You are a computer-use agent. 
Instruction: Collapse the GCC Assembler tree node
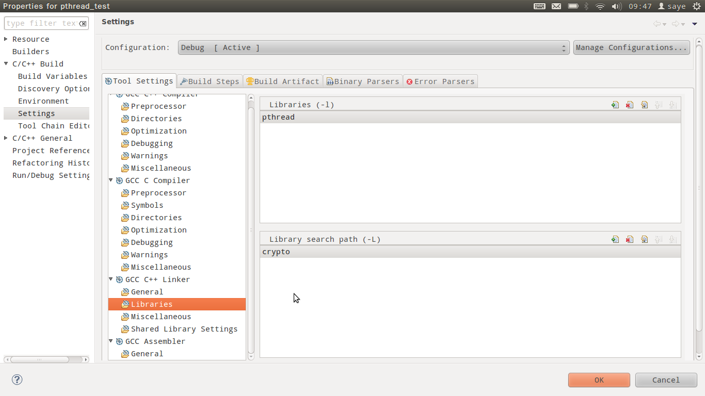111,341
